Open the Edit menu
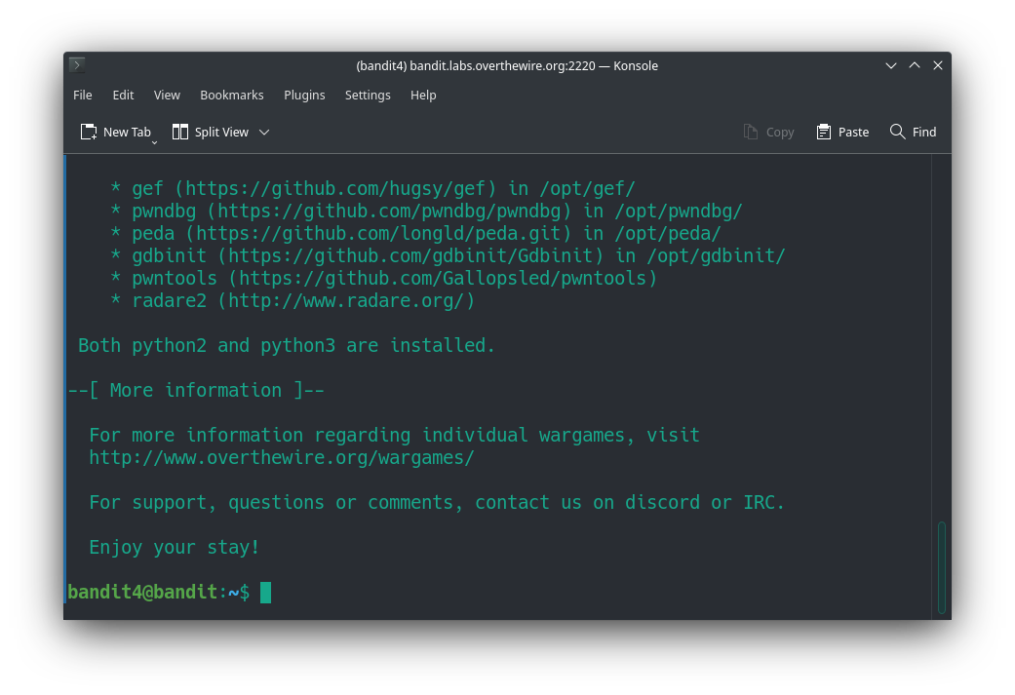Viewport: 1015px width, 695px height. (x=123, y=95)
